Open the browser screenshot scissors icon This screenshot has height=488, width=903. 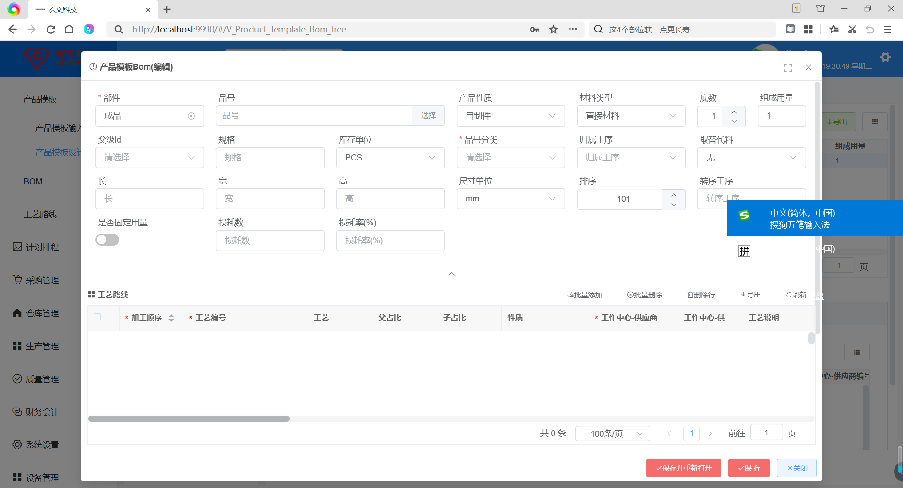tap(852, 30)
